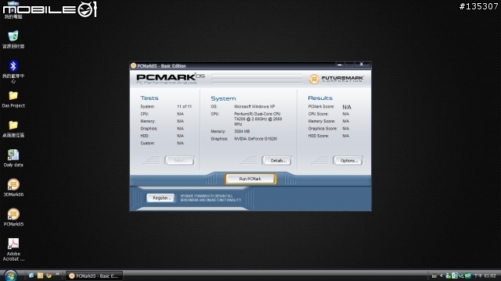Click the upgrade PCMark05 notice text
Screen dimensions: 501x281
tap(211, 197)
